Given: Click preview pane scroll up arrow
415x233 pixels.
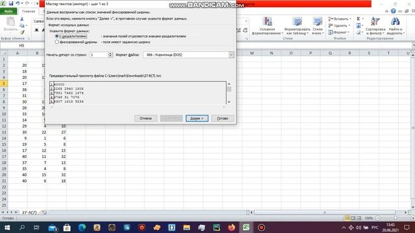Looking at the screenshot, I should point(229,84).
